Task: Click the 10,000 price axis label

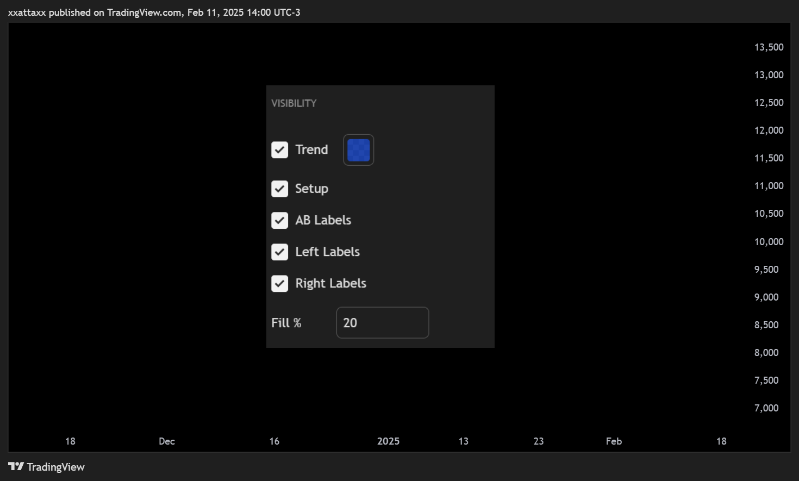Action: pos(769,242)
